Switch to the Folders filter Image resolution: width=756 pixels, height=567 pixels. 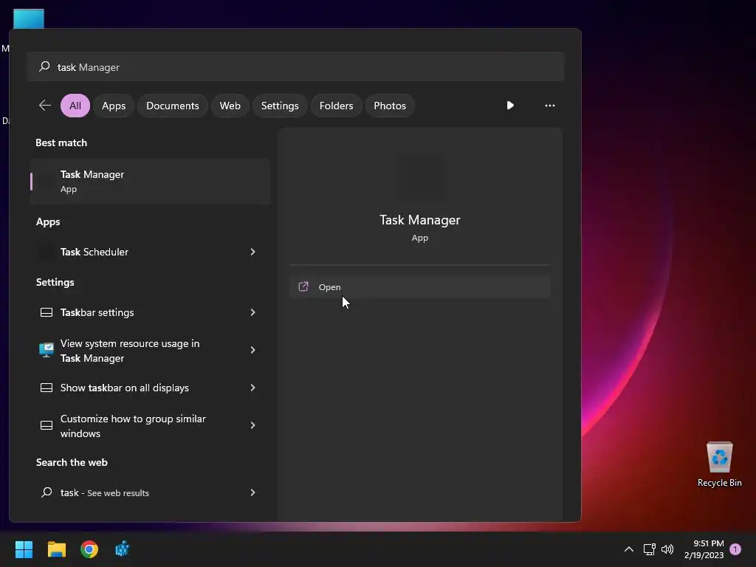(x=336, y=106)
